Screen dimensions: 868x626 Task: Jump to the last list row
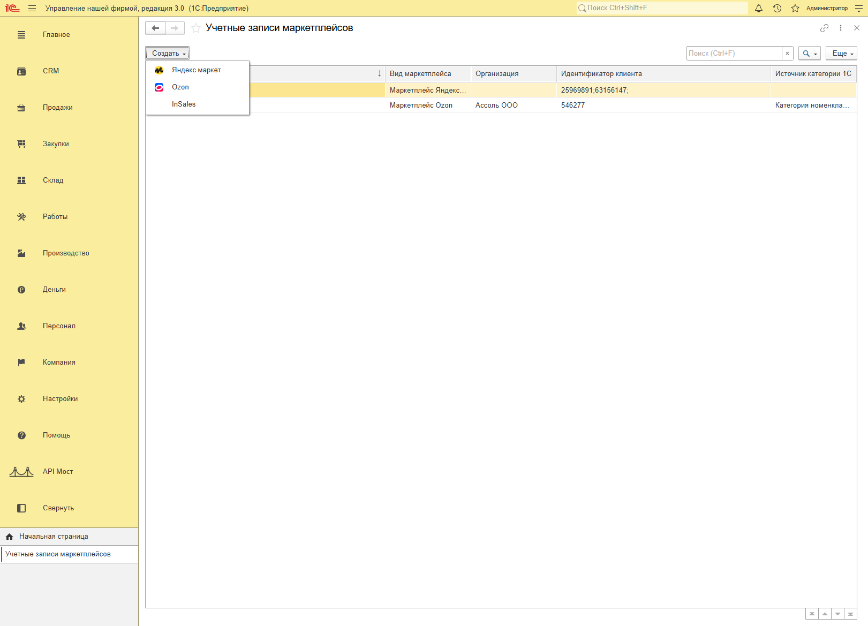click(x=851, y=614)
